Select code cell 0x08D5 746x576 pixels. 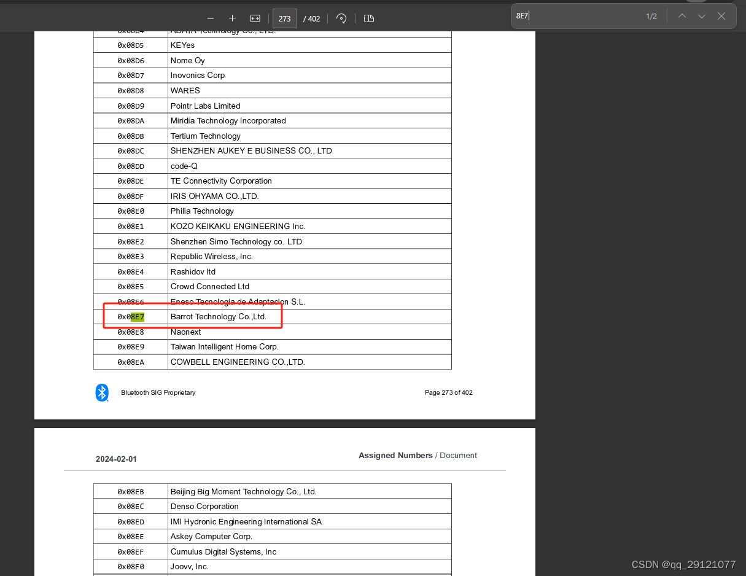[x=131, y=45]
